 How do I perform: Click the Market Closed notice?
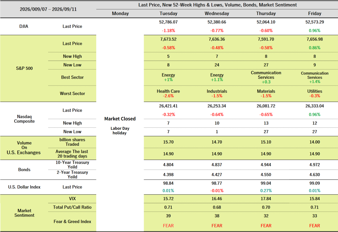tap(120, 119)
